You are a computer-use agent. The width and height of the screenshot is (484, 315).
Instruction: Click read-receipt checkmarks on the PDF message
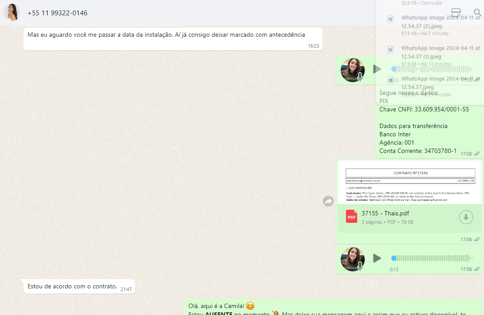[477, 239]
